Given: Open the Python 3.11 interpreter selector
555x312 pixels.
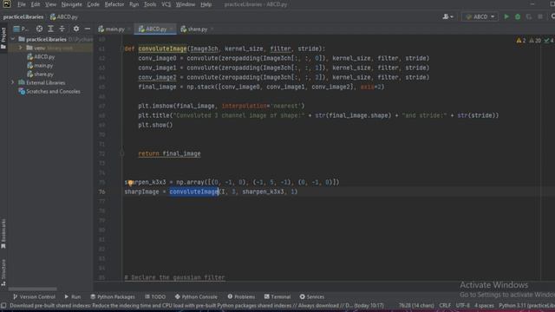Looking at the screenshot, I should click(526, 305).
